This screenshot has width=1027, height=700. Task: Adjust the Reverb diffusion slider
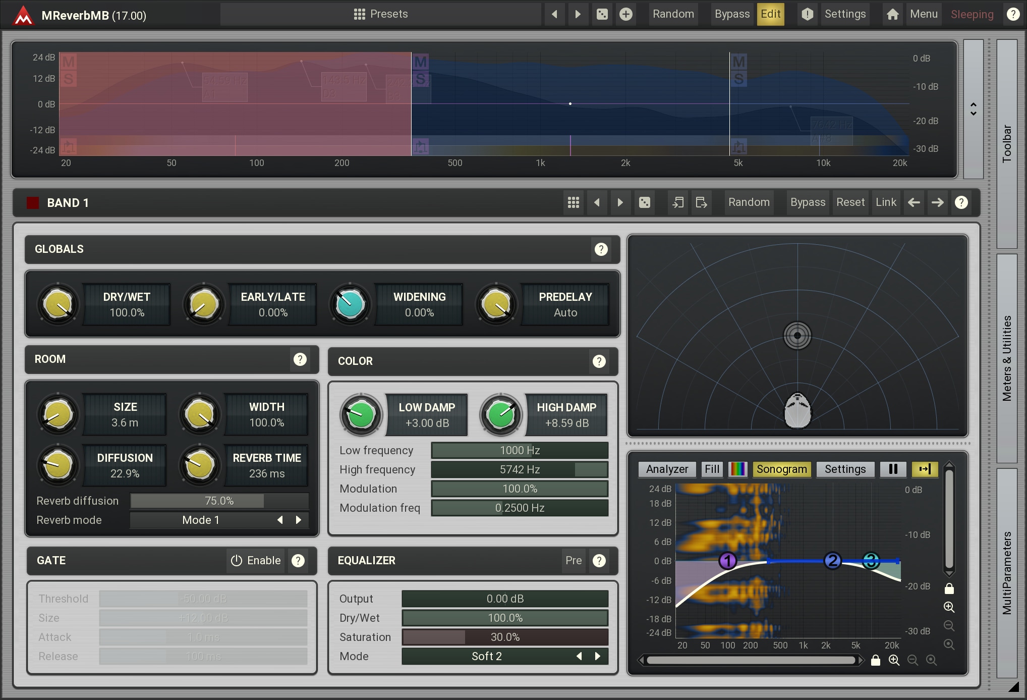219,501
